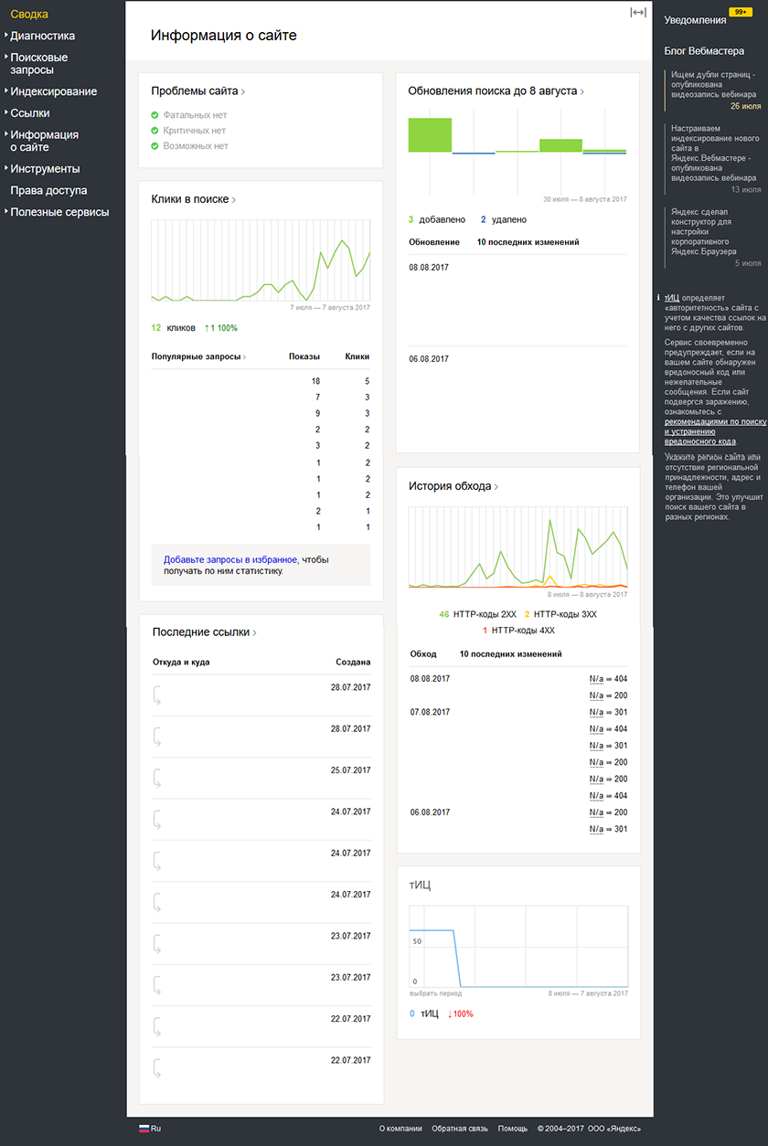Open Уведомления panel heading

click(695, 20)
